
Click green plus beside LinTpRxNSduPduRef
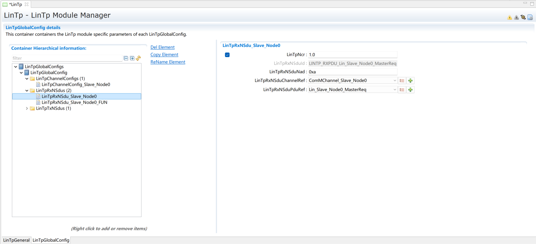point(410,90)
